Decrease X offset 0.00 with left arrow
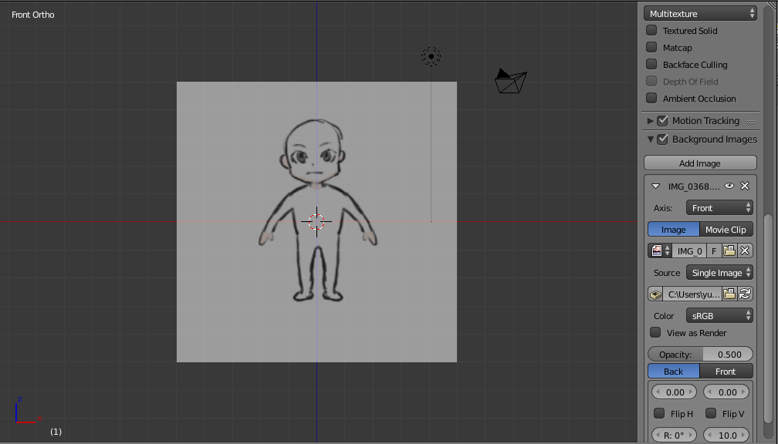Image resolution: width=778 pixels, height=444 pixels. pos(658,392)
